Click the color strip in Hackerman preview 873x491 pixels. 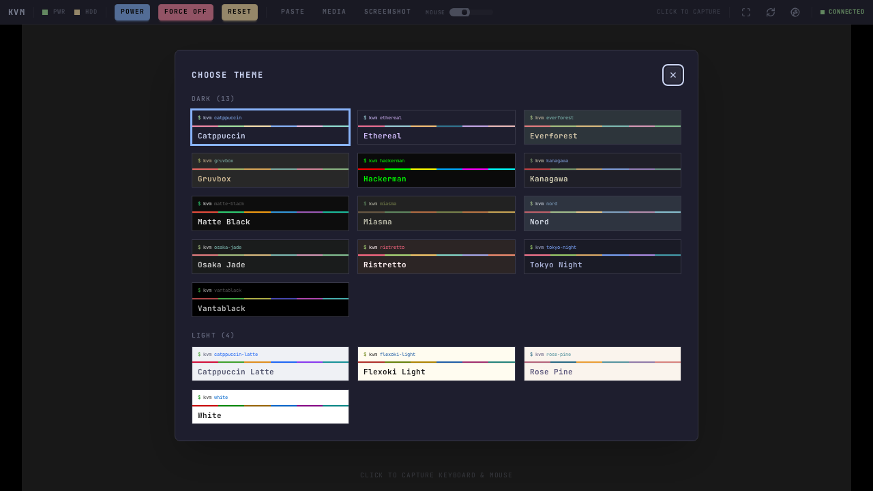436,169
